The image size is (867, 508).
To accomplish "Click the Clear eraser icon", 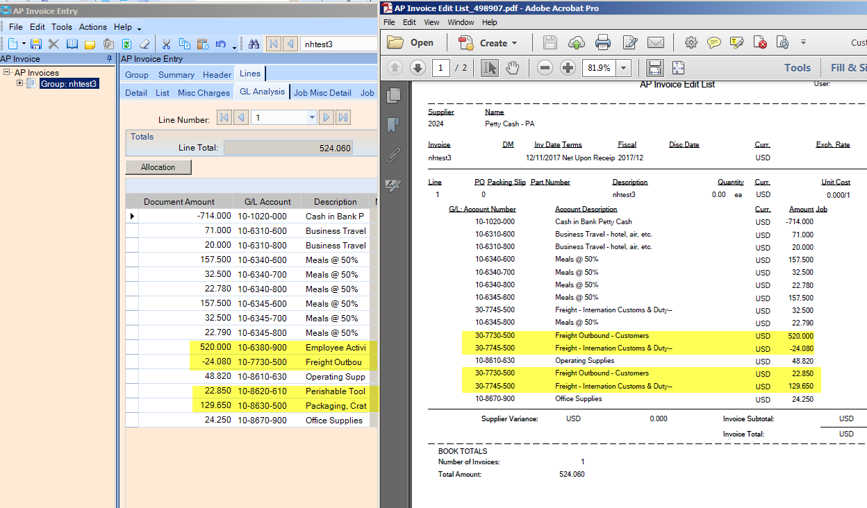I will (144, 44).
